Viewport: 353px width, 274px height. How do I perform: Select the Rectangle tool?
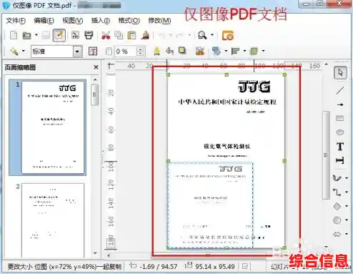pyautogui.click(x=339, y=118)
